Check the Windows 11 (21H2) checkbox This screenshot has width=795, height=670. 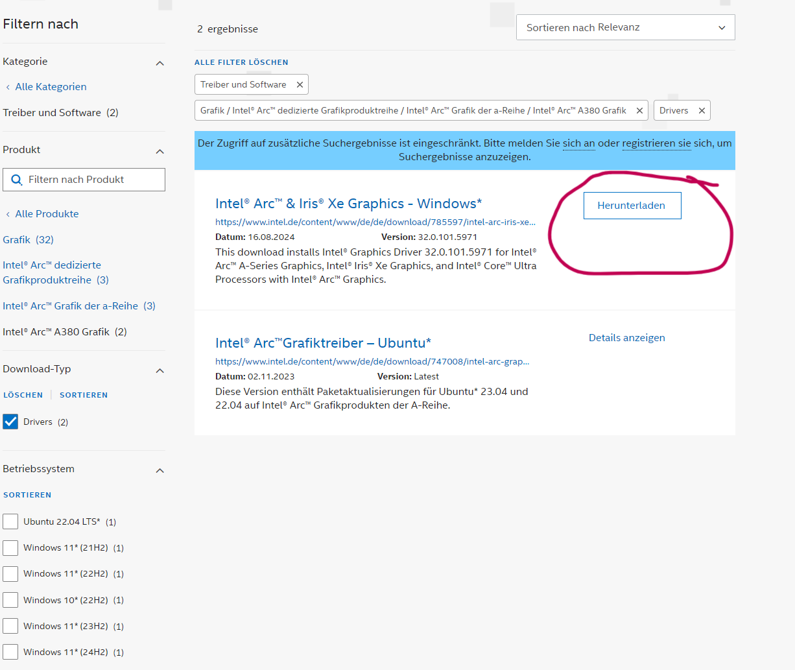pos(10,547)
